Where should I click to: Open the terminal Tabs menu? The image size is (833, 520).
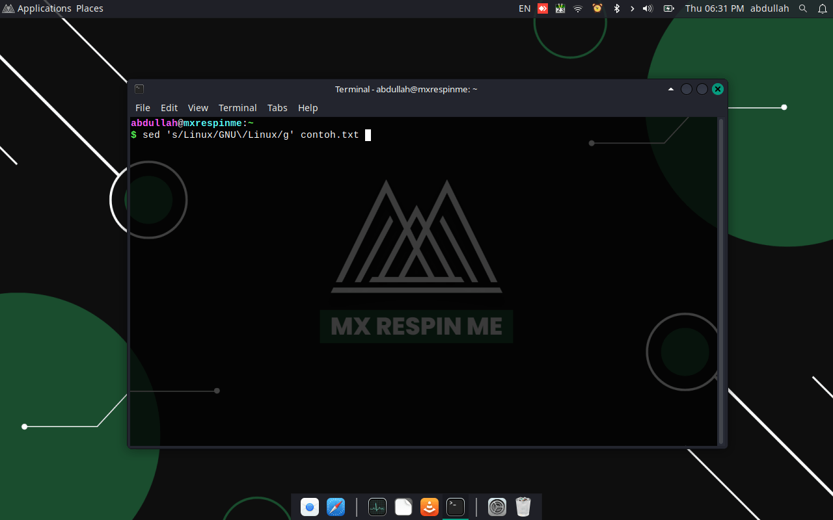277,108
